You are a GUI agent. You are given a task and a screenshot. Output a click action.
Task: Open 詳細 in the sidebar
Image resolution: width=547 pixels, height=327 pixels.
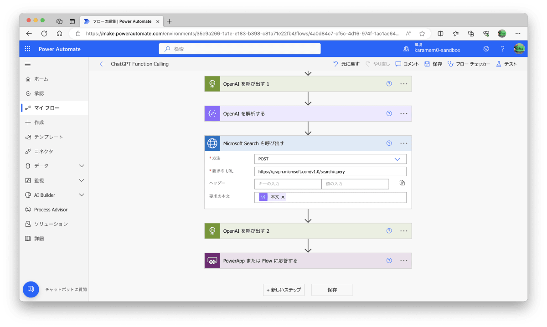tap(54, 239)
